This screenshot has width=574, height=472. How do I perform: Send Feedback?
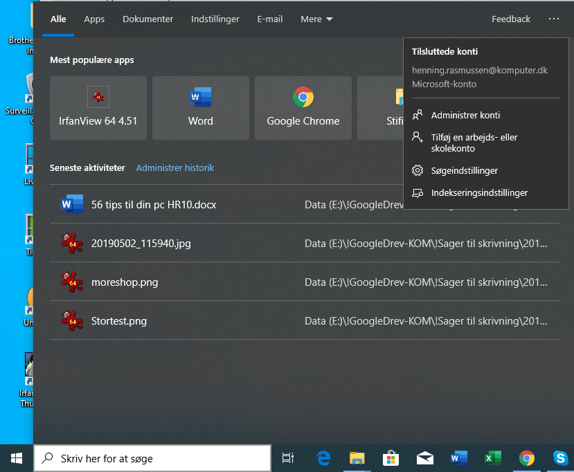(x=510, y=19)
